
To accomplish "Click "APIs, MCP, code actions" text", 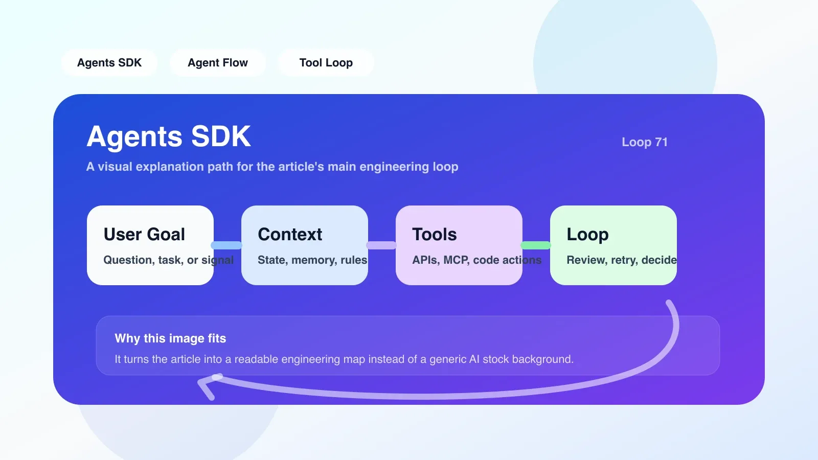I will pyautogui.click(x=477, y=260).
